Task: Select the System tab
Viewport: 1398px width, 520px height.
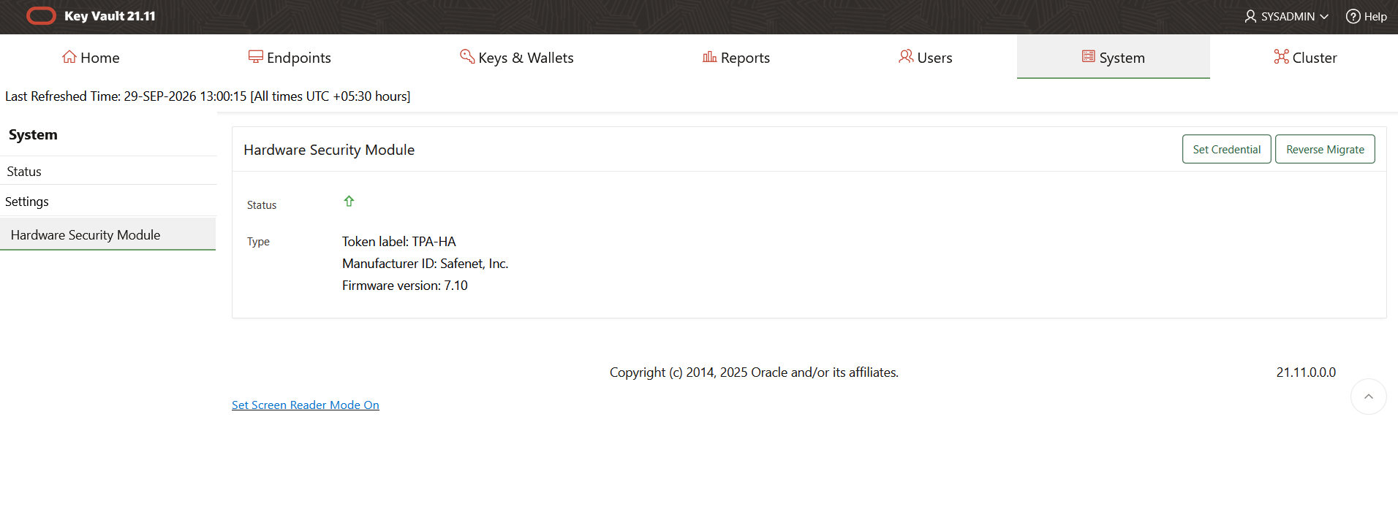Action: 1114,57
